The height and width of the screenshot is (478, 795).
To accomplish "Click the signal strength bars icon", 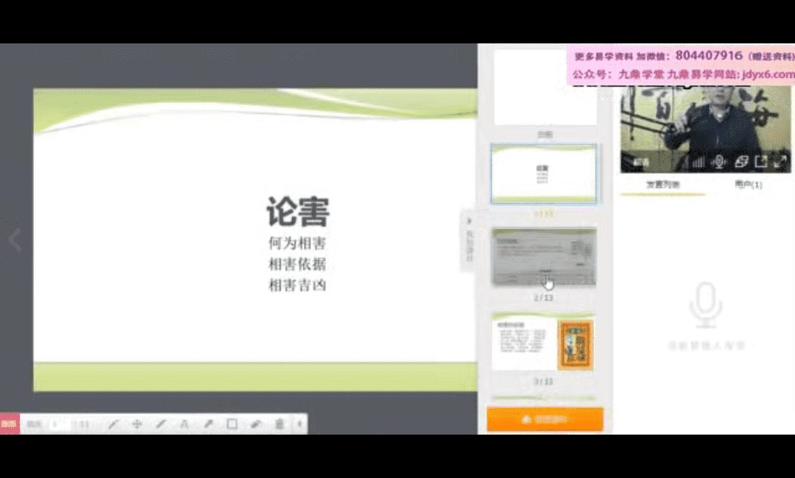I will tap(697, 162).
